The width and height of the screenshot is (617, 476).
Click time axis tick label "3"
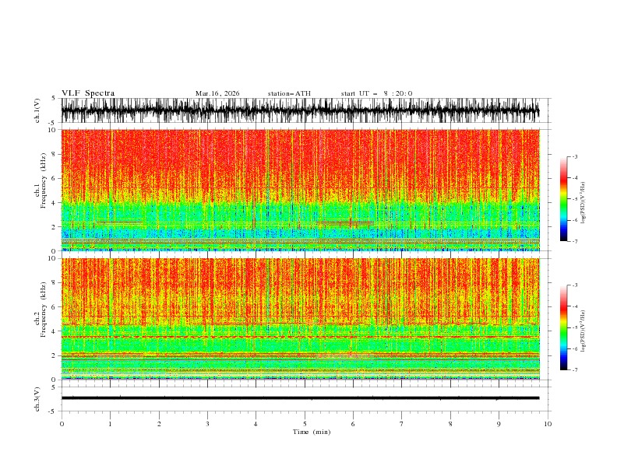click(x=207, y=424)
